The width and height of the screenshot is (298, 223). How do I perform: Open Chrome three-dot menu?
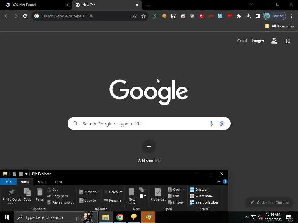(x=292, y=16)
